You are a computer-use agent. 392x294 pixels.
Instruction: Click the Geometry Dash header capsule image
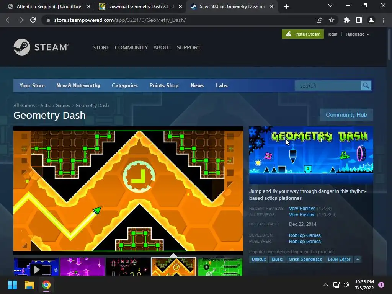coord(311,155)
